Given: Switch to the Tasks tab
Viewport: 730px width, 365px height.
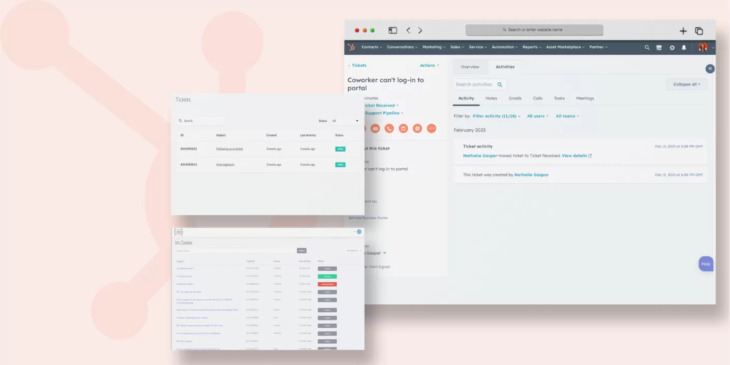Looking at the screenshot, I should [x=559, y=98].
